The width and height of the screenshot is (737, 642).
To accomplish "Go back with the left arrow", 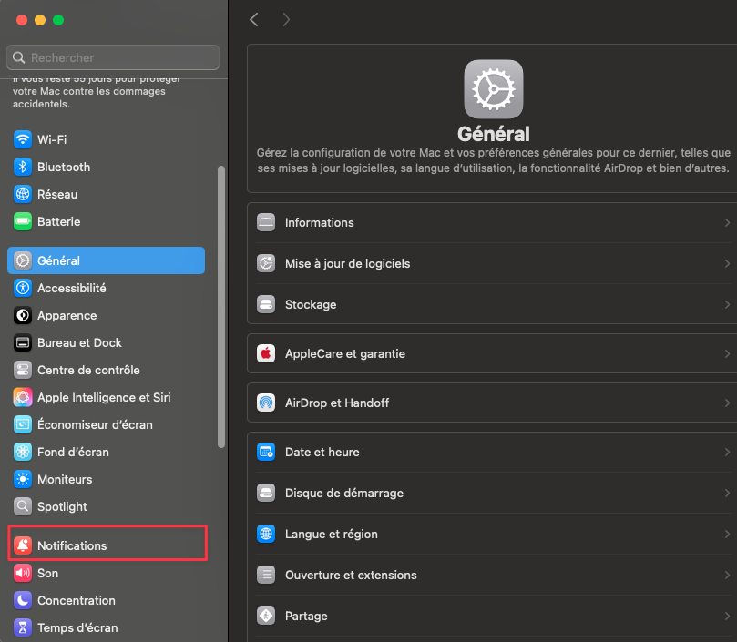I will [x=254, y=20].
